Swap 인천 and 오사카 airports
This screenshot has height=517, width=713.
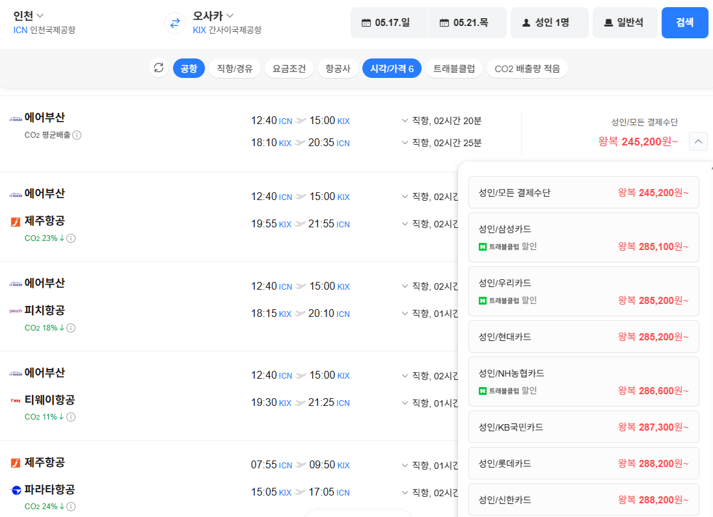pos(174,23)
